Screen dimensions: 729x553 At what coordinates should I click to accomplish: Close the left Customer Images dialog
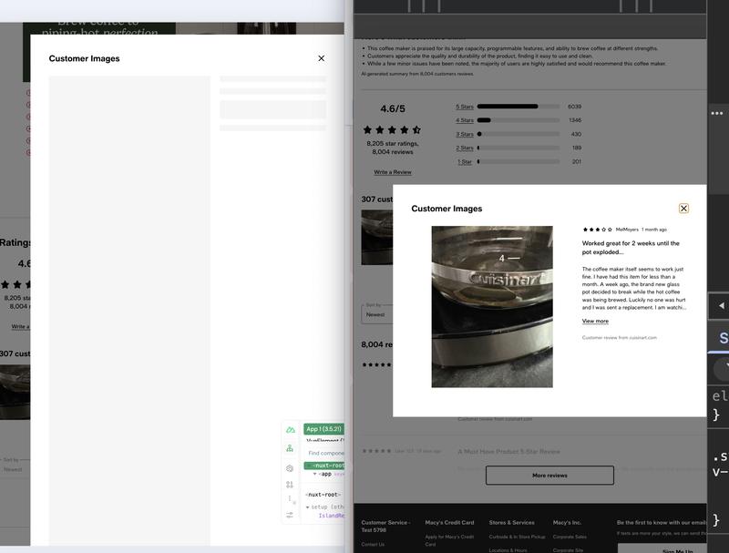tap(321, 58)
